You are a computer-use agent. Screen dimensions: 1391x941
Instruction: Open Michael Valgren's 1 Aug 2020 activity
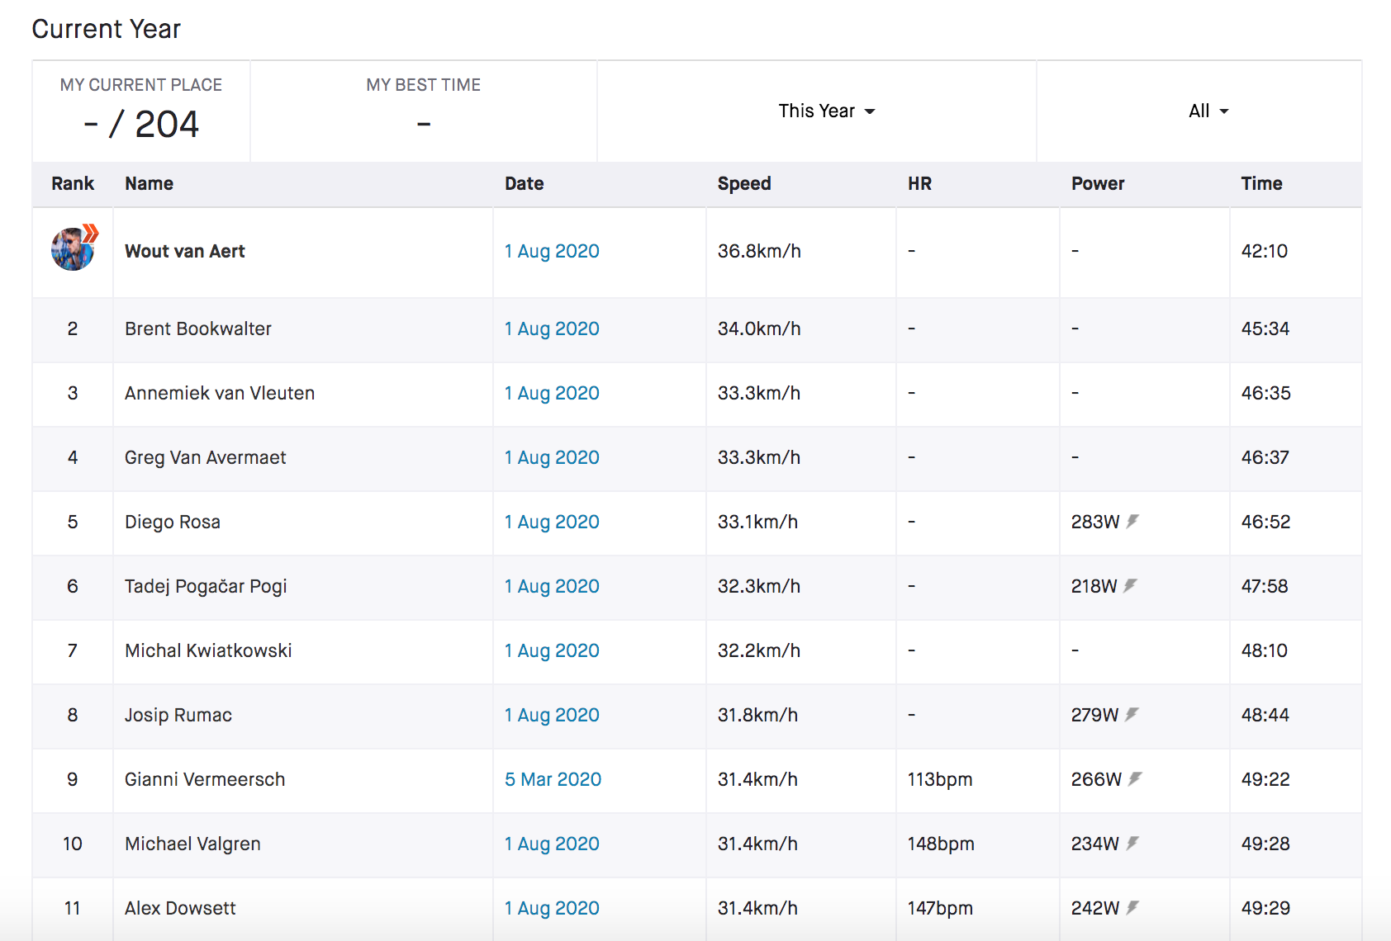[552, 844]
